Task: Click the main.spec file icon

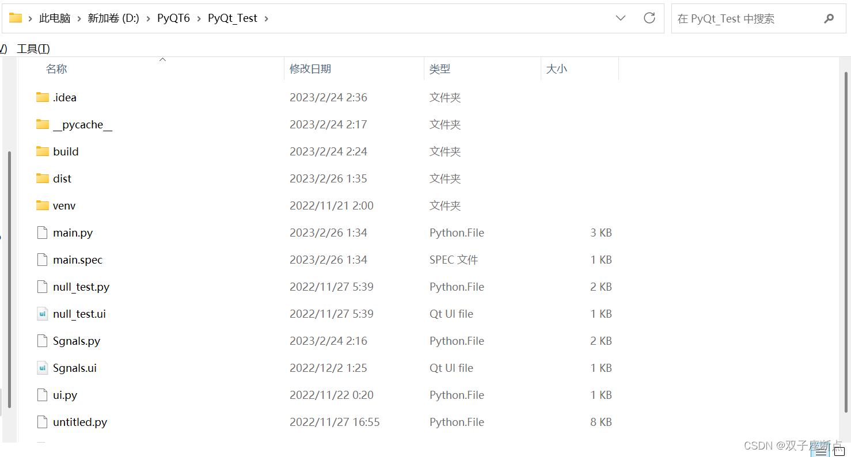Action: pos(42,260)
